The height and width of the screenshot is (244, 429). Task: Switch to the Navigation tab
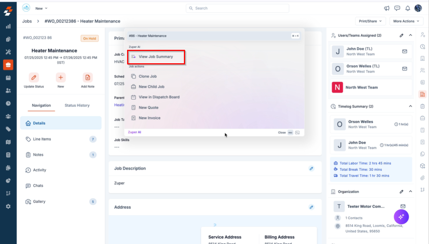click(41, 105)
